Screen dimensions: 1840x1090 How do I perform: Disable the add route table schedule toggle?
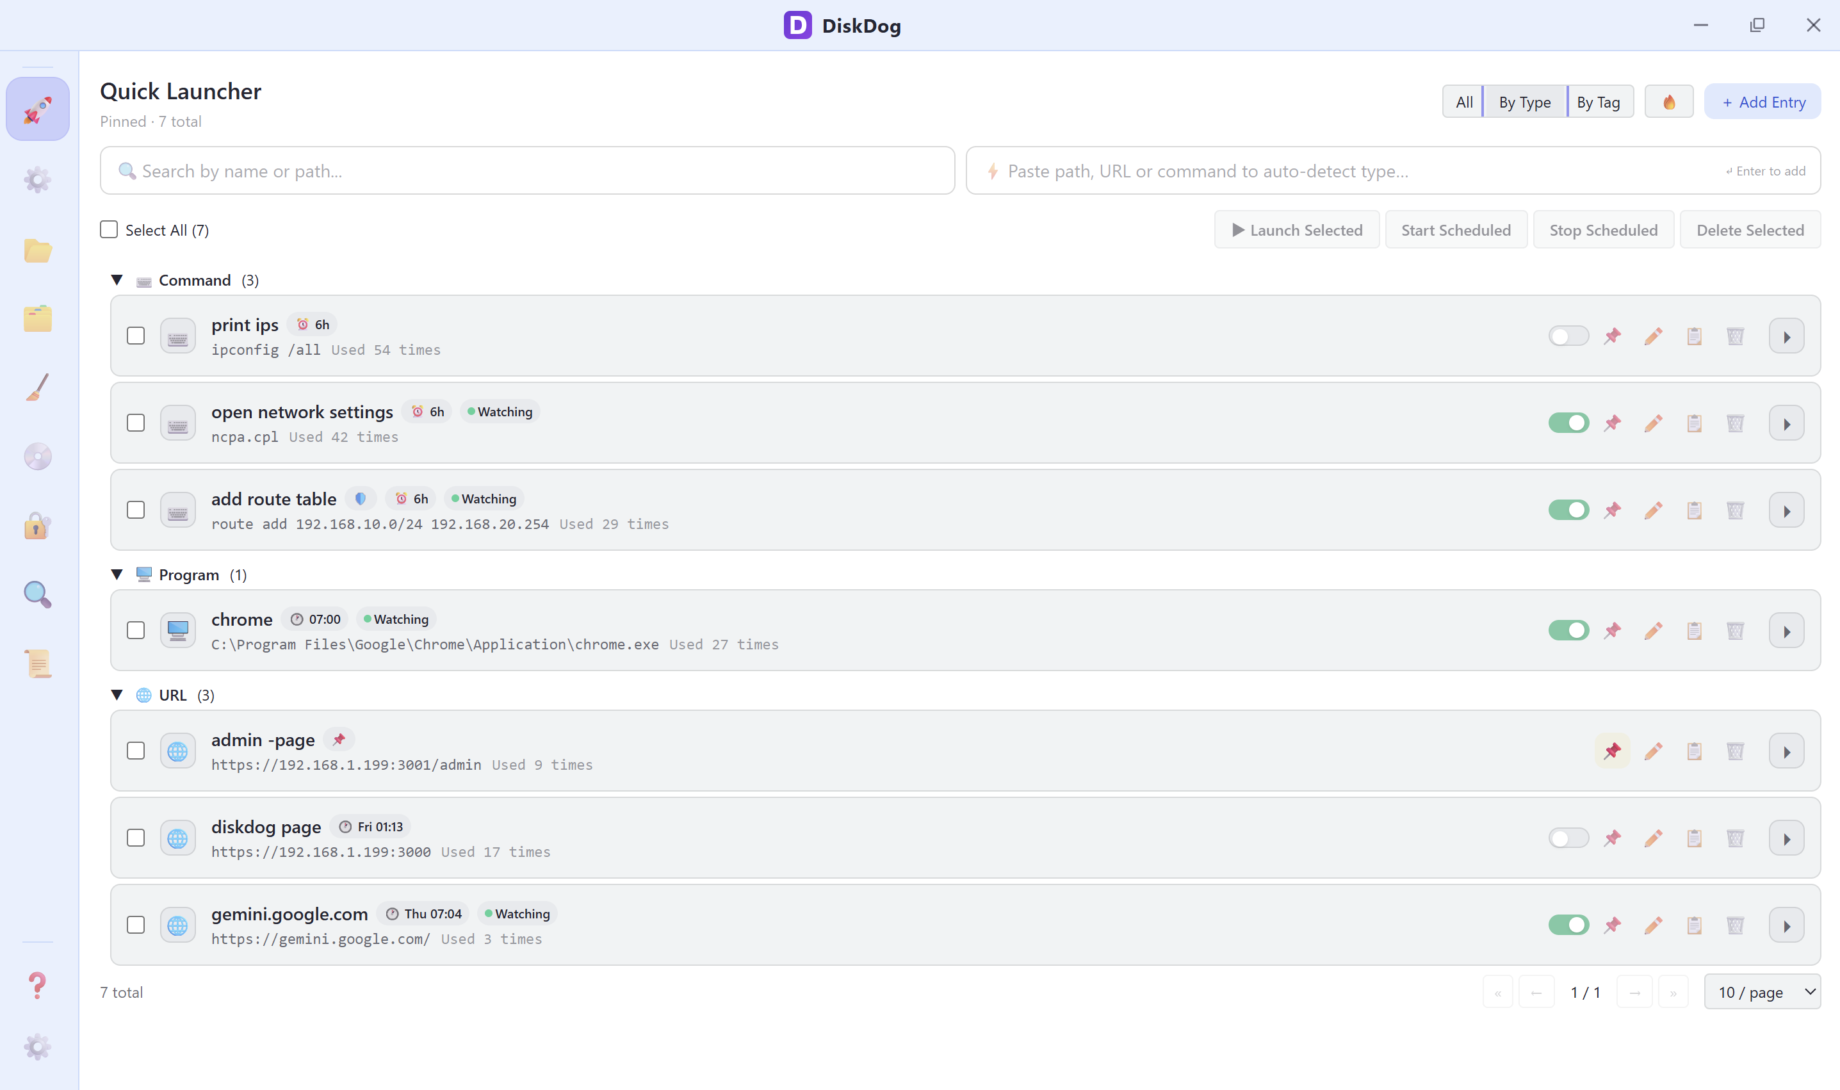click(1568, 510)
